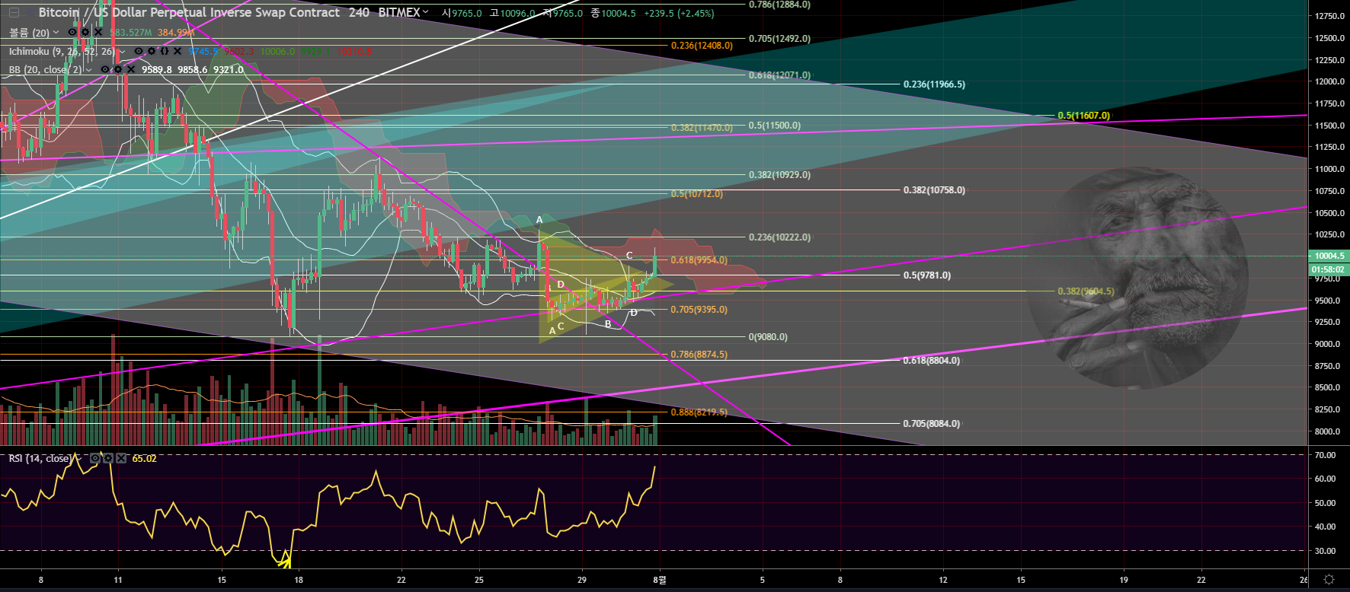Hide the Bollinger Bands indicator

106,70
